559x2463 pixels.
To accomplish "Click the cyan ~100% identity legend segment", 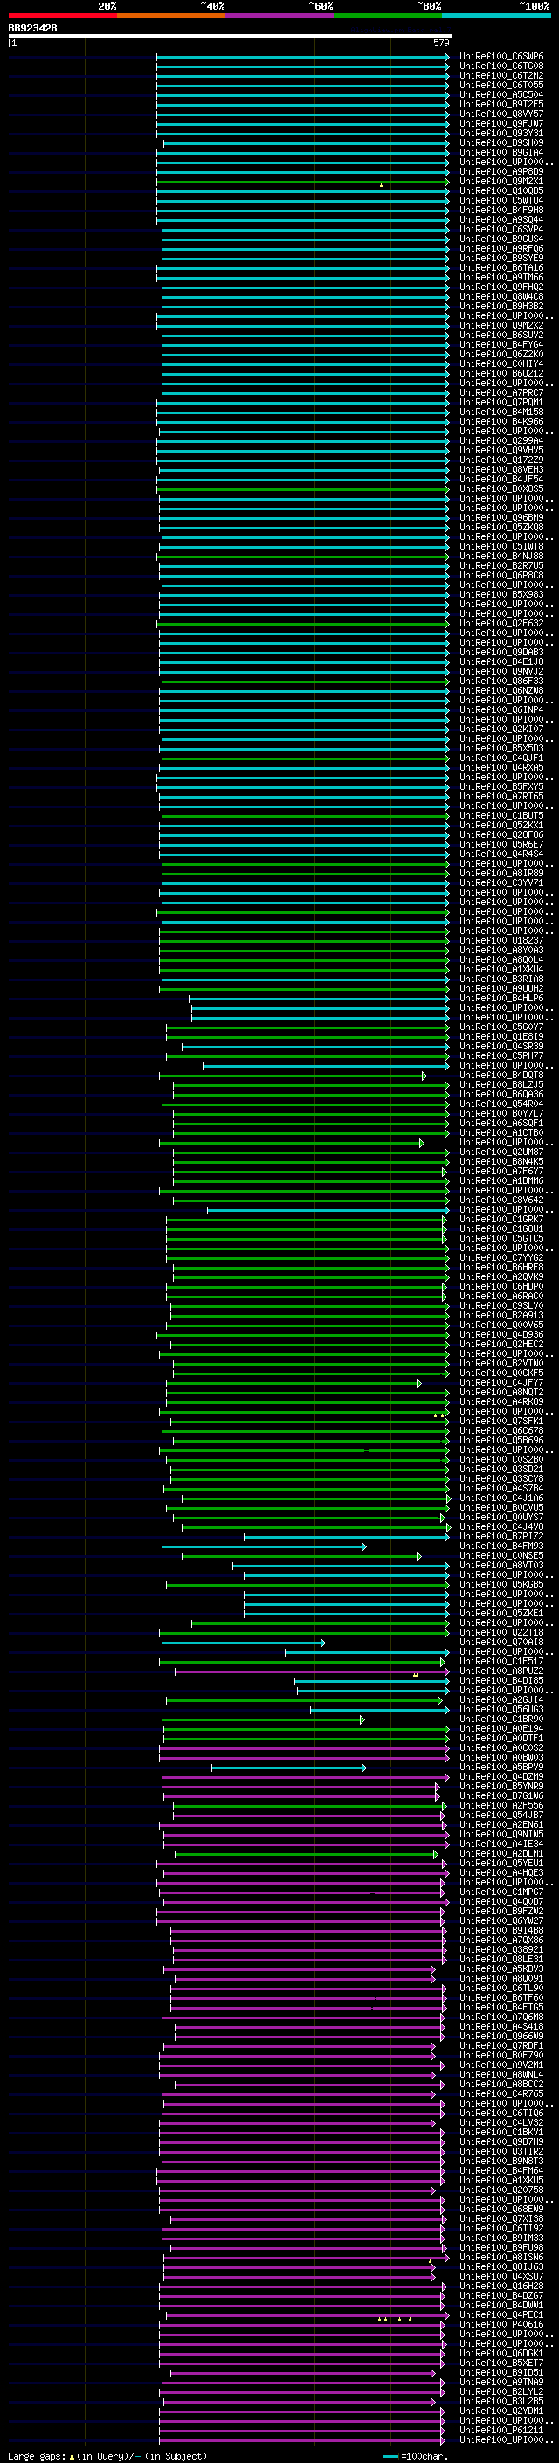I will 496,16.
